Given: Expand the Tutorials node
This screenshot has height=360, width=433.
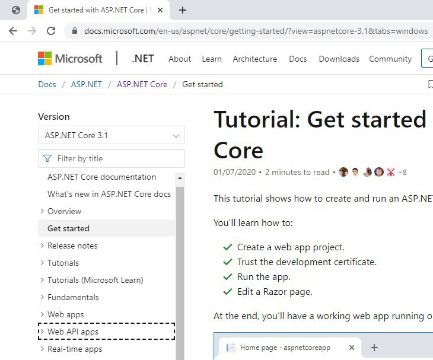Looking at the screenshot, I should 42,263.
